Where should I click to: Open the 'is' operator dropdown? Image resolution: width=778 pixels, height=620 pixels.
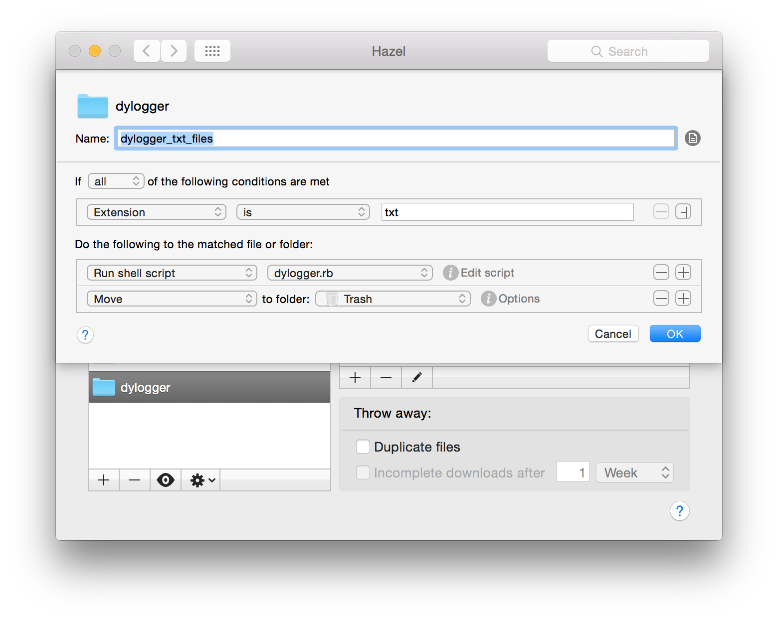[x=303, y=212]
